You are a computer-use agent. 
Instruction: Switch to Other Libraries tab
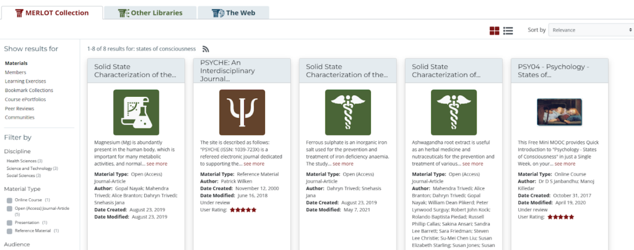[x=150, y=13]
